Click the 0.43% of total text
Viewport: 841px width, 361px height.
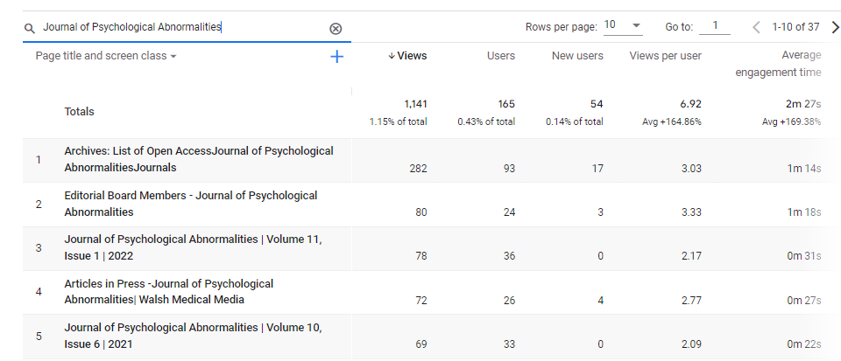[x=486, y=121]
